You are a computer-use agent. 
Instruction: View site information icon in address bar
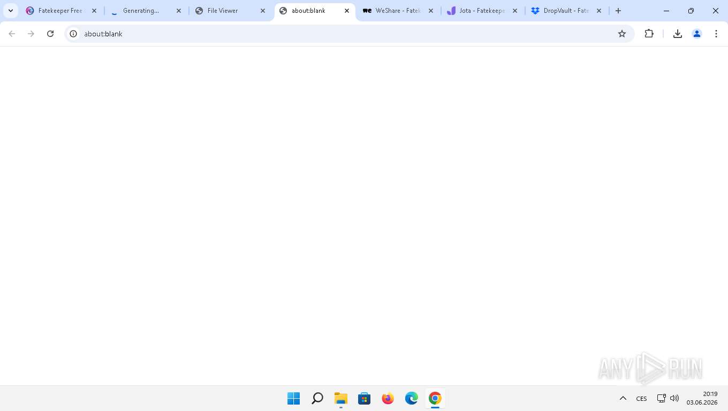(74, 34)
